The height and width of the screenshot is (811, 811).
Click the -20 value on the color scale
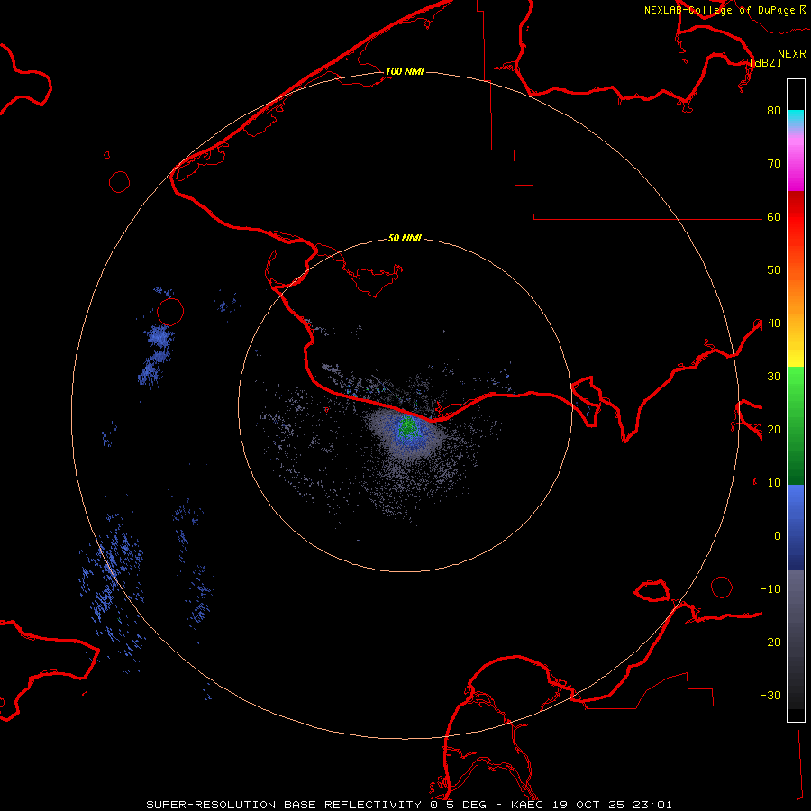770,642
